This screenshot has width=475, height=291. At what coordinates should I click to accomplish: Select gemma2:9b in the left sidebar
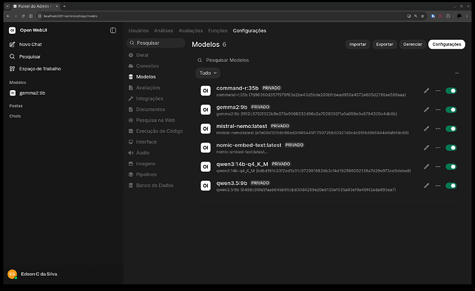(x=28, y=93)
